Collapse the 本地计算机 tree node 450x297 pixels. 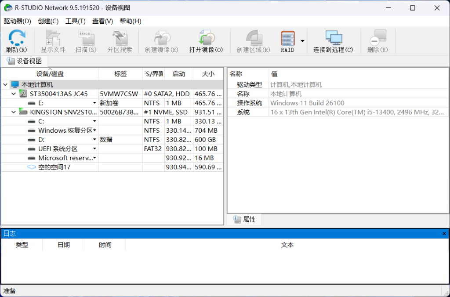pyautogui.click(x=4, y=84)
